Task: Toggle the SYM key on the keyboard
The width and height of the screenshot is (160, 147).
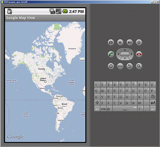Action: tap(103, 109)
